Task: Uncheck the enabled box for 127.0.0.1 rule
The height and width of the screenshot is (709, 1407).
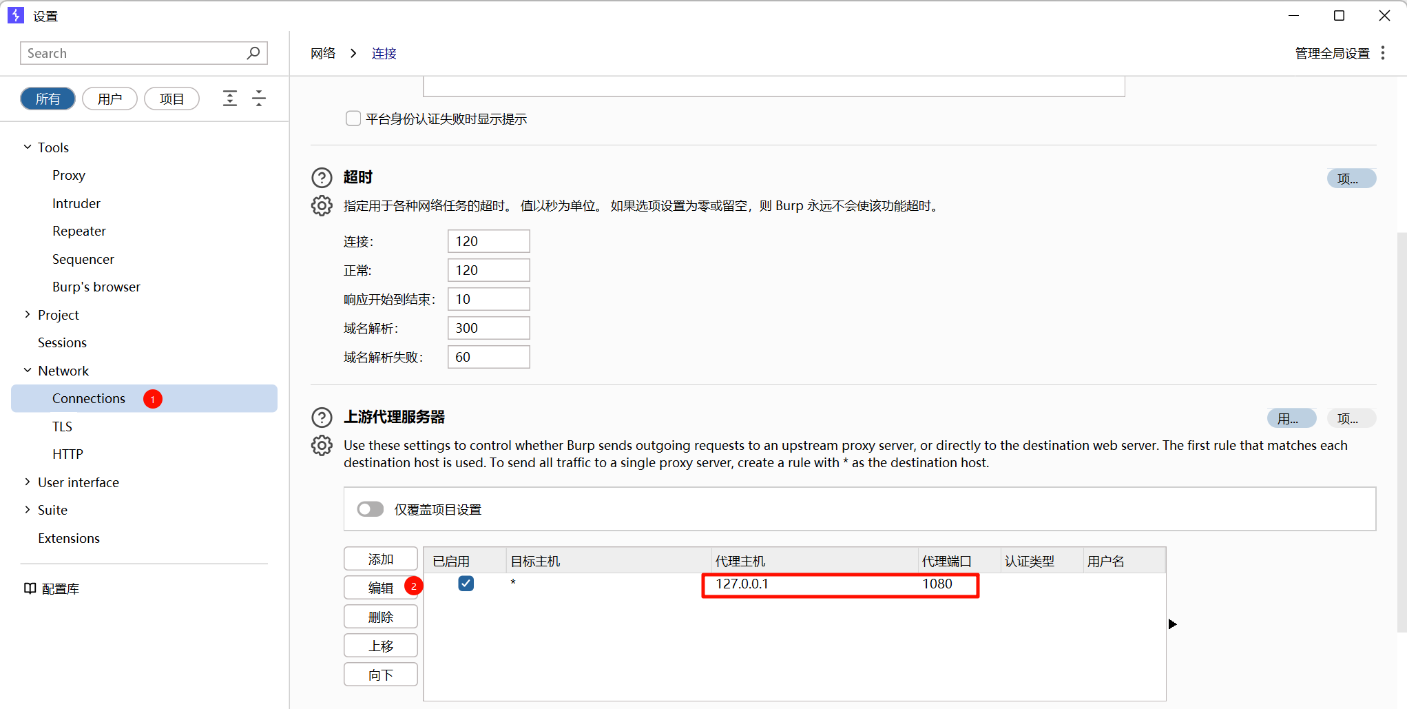Action: (x=466, y=584)
